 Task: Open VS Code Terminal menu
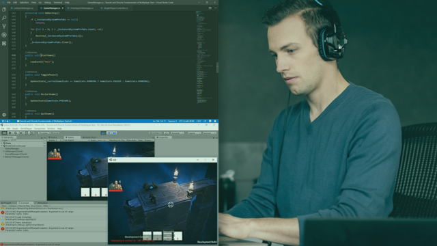[x=57, y=3]
